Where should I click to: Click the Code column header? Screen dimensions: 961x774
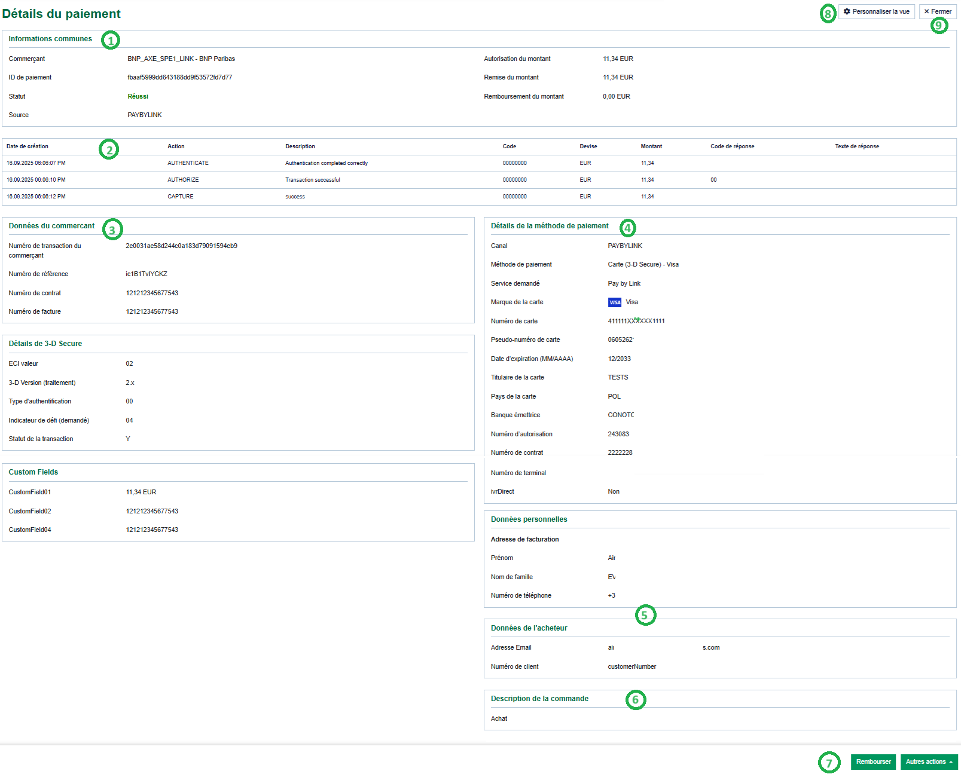coord(510,146)
